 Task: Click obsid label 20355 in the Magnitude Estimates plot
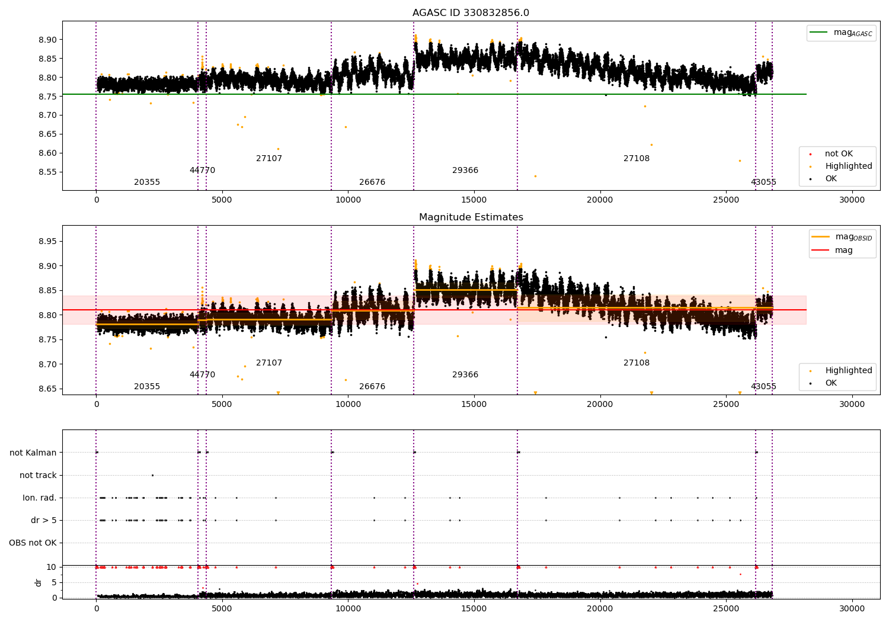click(x=147, y=387)
